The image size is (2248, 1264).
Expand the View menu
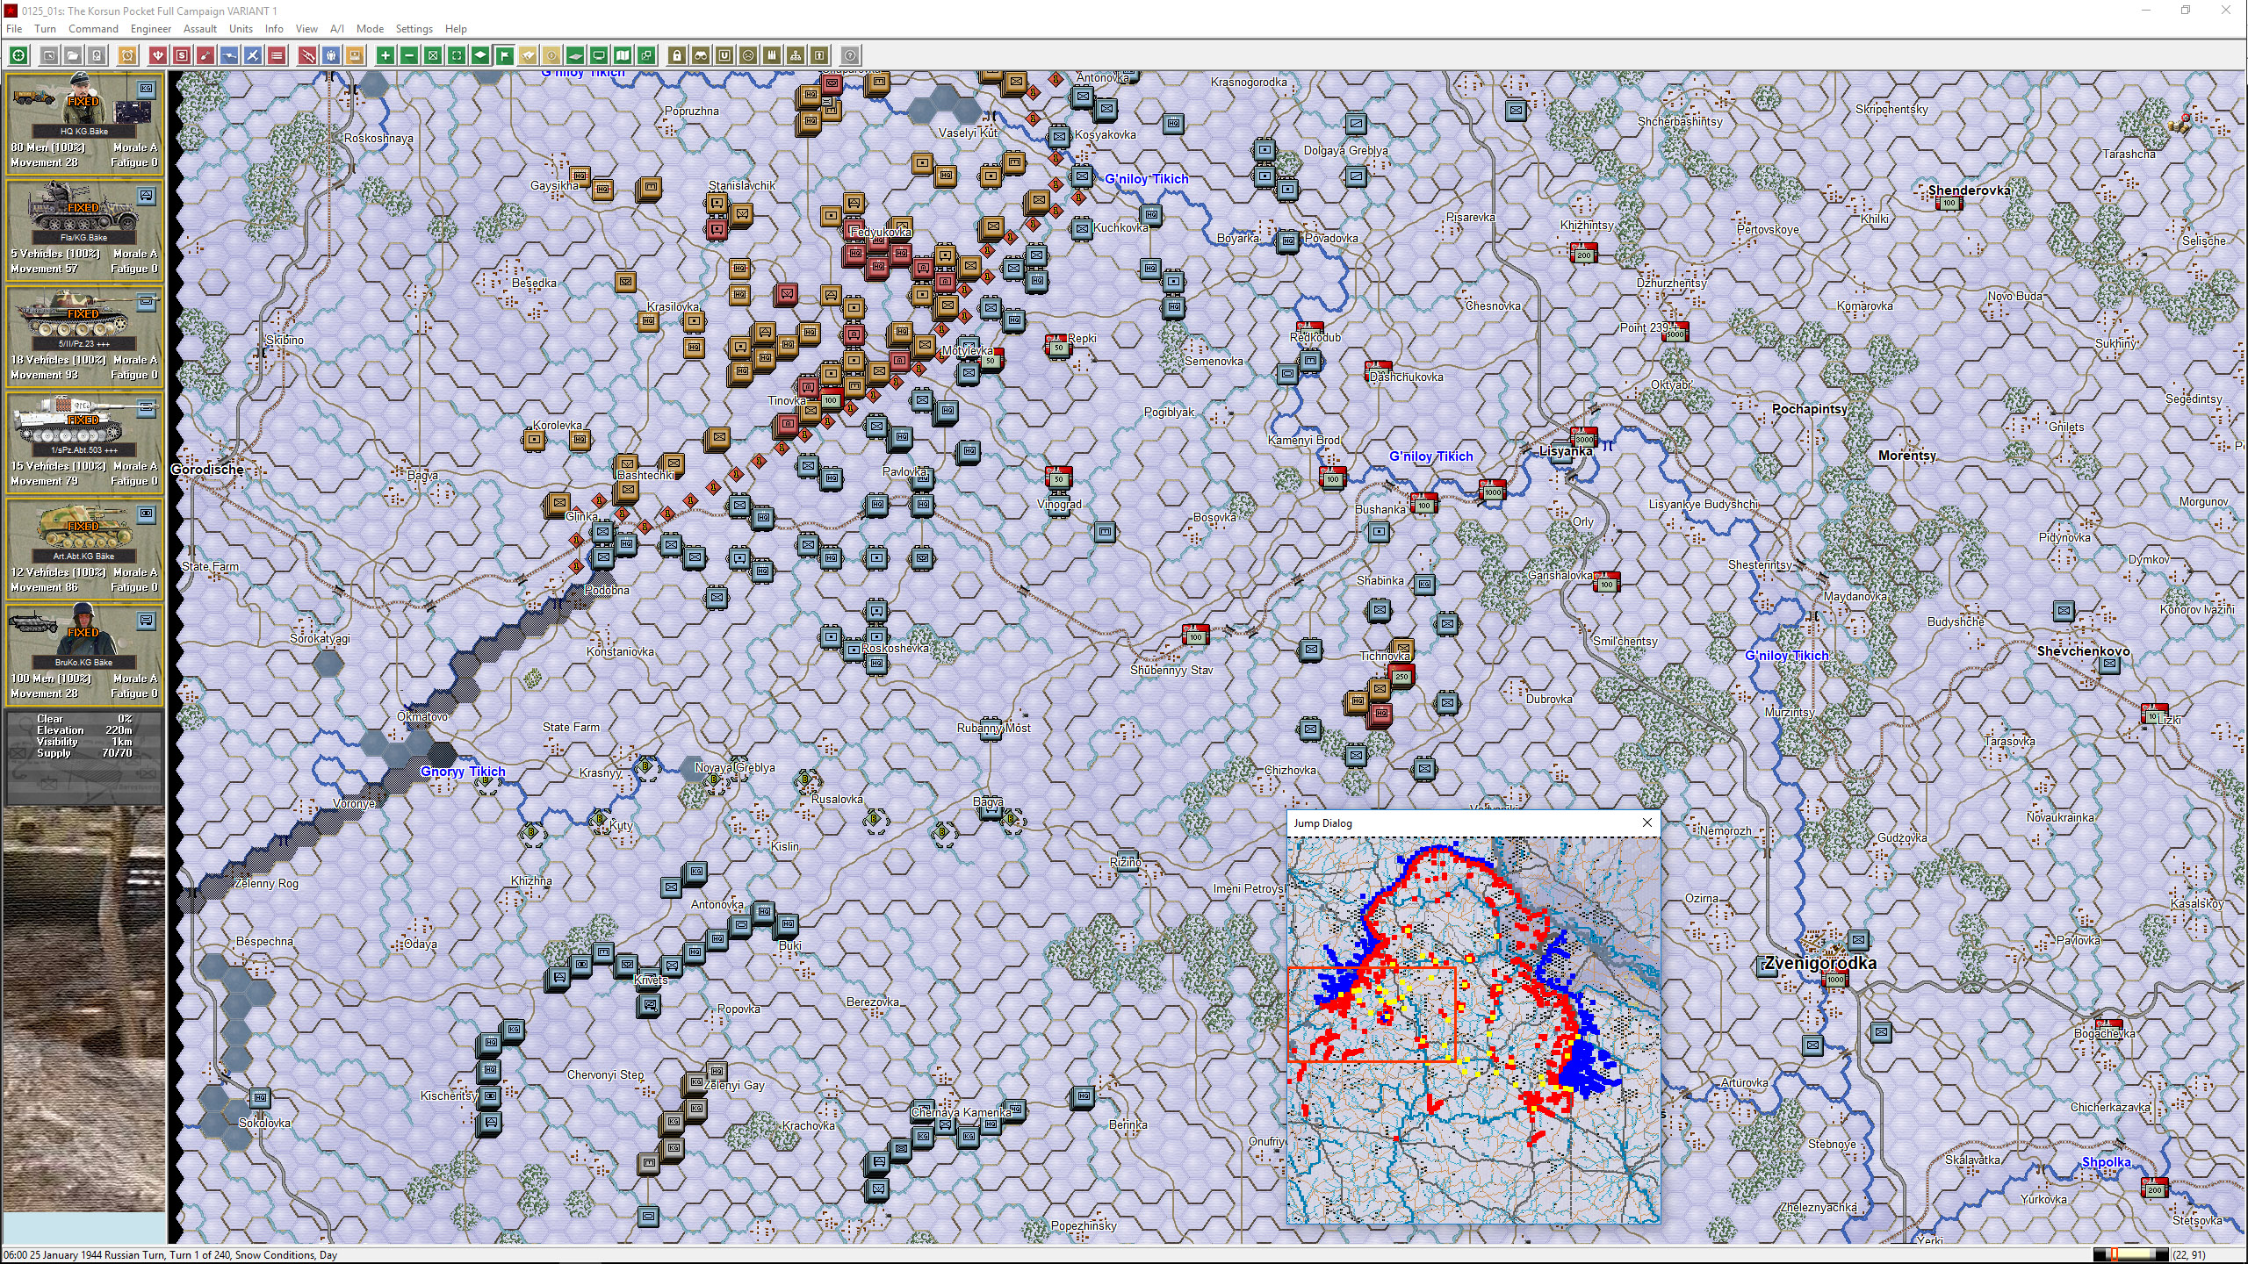pos(306,29)
